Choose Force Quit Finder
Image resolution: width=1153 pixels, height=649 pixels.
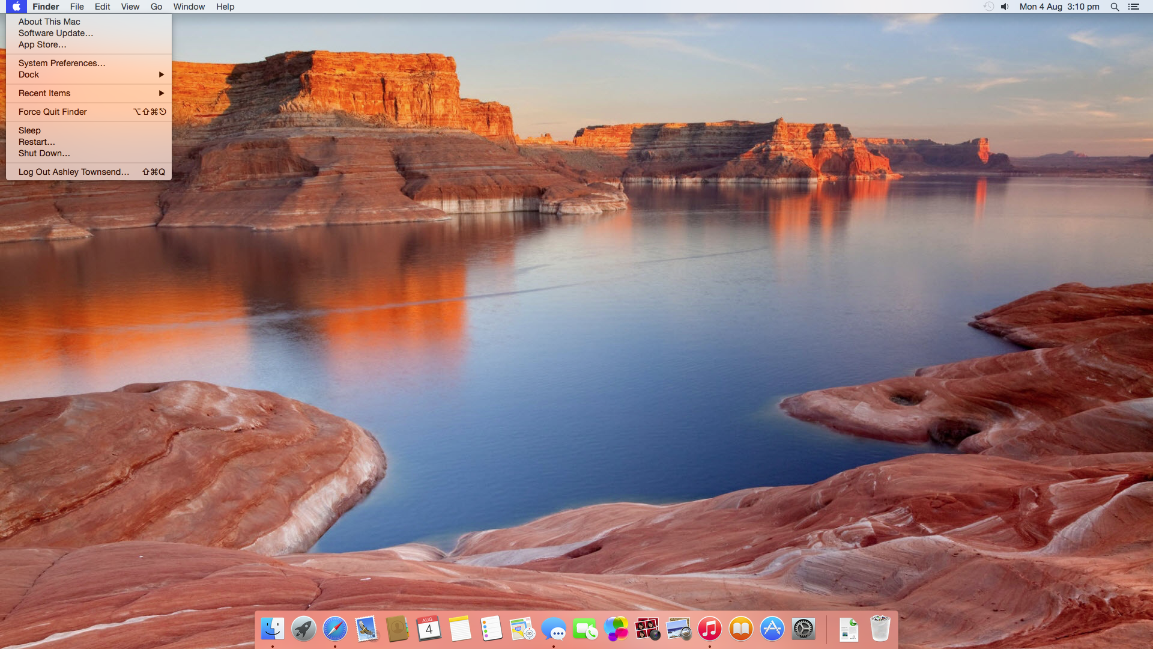(89, 112)
